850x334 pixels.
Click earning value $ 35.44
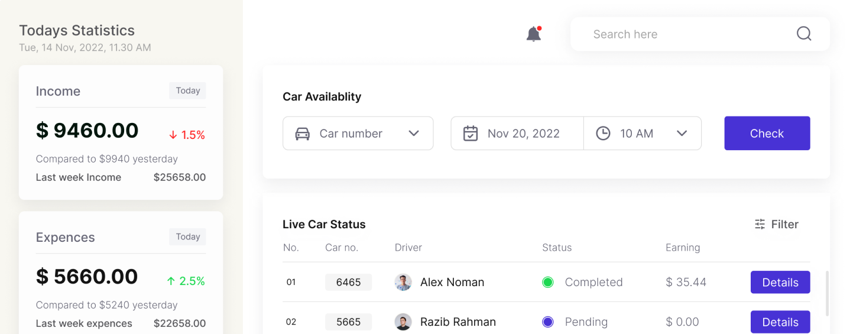(x=686, y=282)
